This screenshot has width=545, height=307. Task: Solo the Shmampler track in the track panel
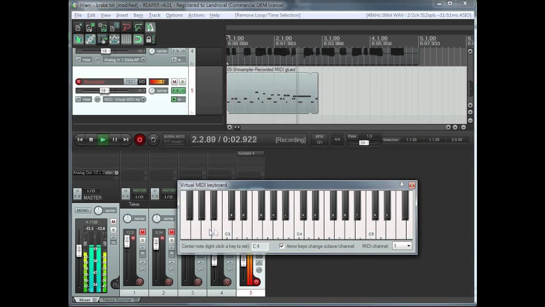182,82
